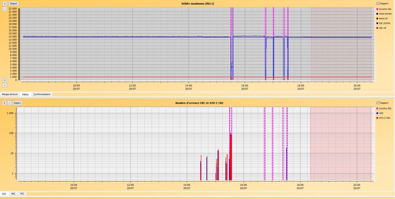The width and height of the screenshot is (395, 199).
Task: Select the Débits tab
Action: [x=25, y=94]
